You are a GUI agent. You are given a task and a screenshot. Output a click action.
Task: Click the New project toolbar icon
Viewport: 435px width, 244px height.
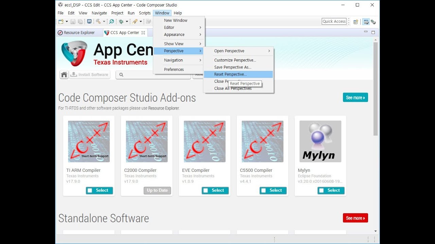(61, 21)
